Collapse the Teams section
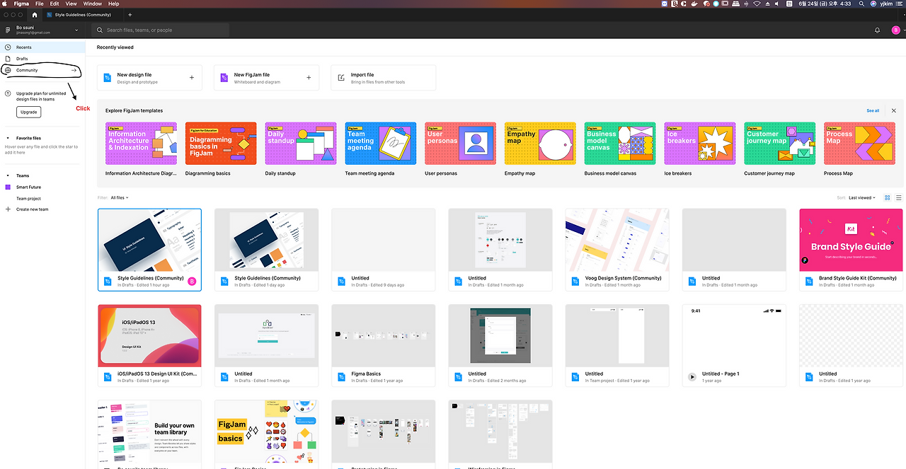906x469 pixels. tap(8, 175)
